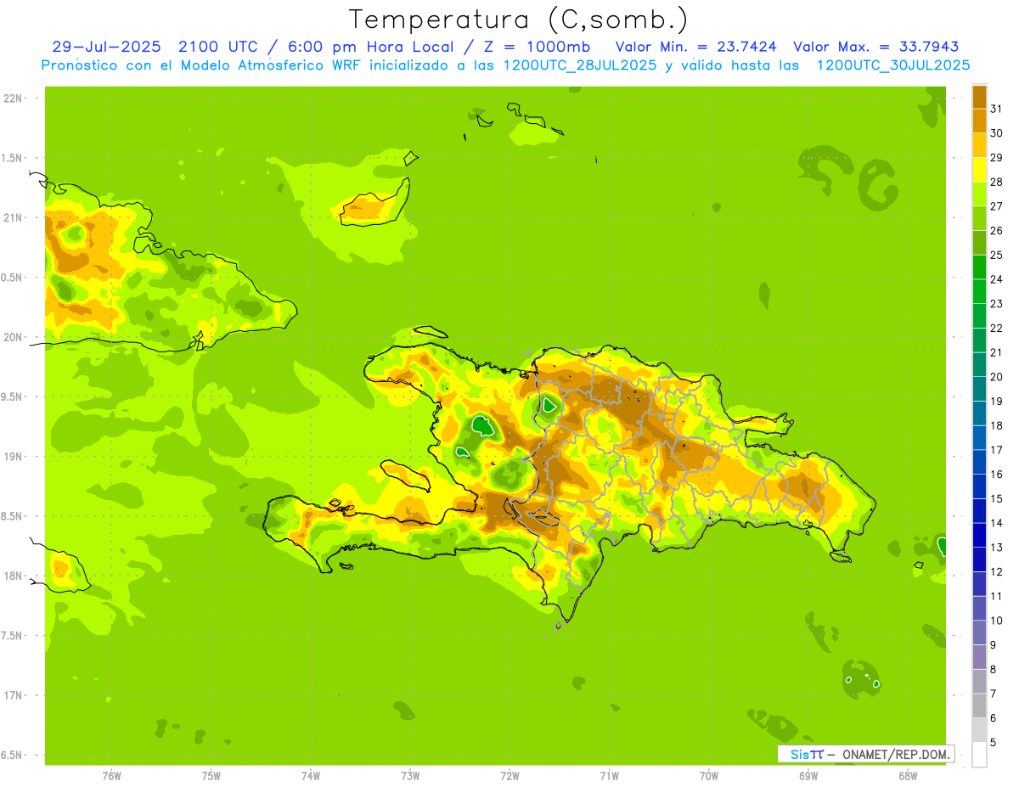1019x787 pixels.
Task: Click the blue colorbar swatch between 16 and 17
Action: 979,462
